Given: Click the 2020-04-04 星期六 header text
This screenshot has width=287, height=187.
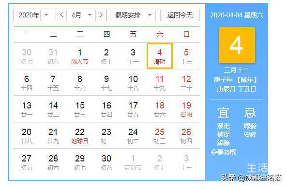Looking at the screenshot, I should pyautogui.click(x=237, y=15).
